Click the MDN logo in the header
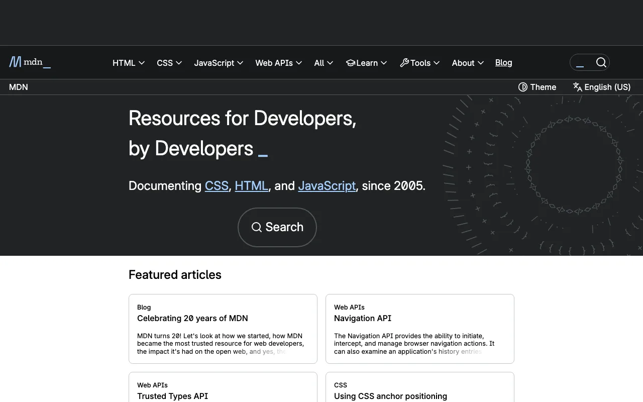Viewport: 643px width, 402px height. pos(30,62)
